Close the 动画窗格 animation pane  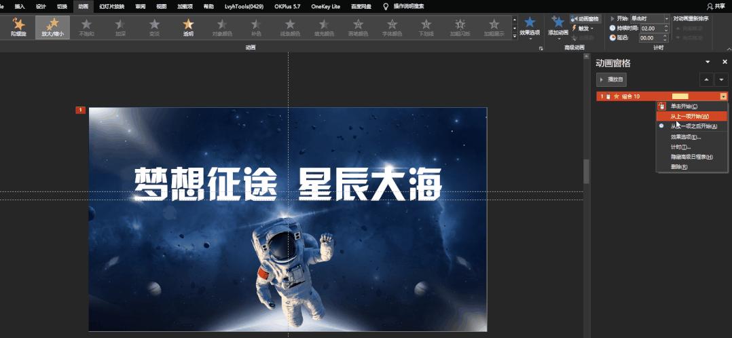coord(725,62)
